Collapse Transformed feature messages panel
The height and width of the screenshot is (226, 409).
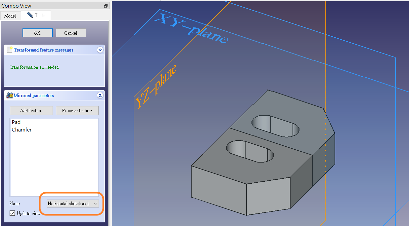(x=100, y=50)
